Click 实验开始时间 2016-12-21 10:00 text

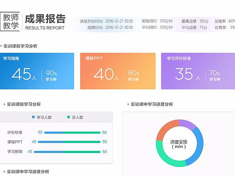click(x=106, y=21)
